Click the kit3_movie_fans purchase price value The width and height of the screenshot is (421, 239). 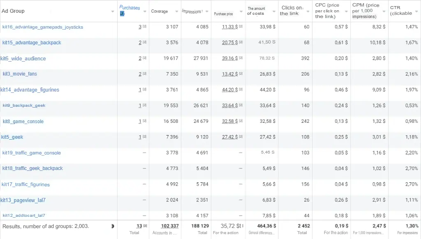pyautogui.click(x=230, y=74)
